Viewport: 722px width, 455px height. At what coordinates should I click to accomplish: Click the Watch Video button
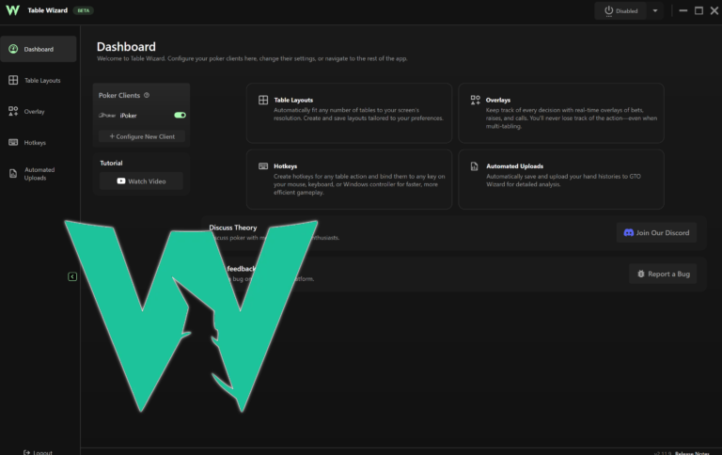141,181
